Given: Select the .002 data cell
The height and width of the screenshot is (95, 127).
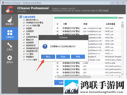Looking at the screenshot, I should (85, 69).
